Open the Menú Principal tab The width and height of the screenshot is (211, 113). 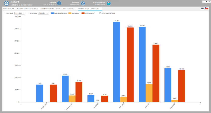point(9,9)
